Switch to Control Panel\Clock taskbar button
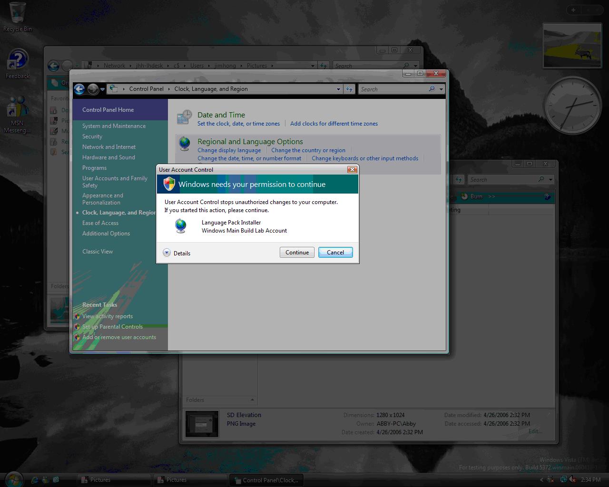 [265, 480]
